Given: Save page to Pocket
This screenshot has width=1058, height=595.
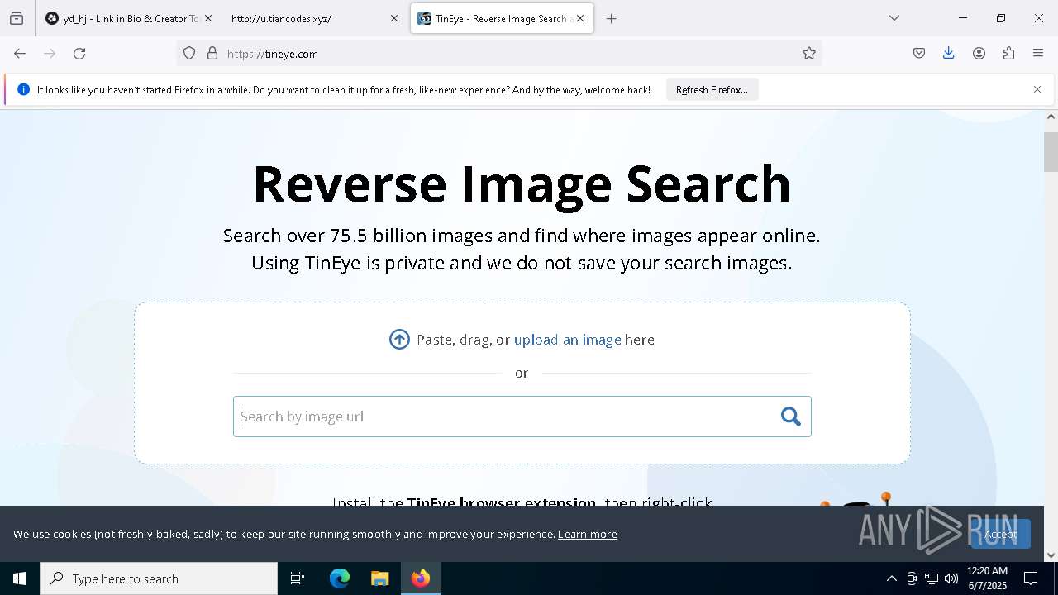Looking at the screenshot, I should coord(919,54).
